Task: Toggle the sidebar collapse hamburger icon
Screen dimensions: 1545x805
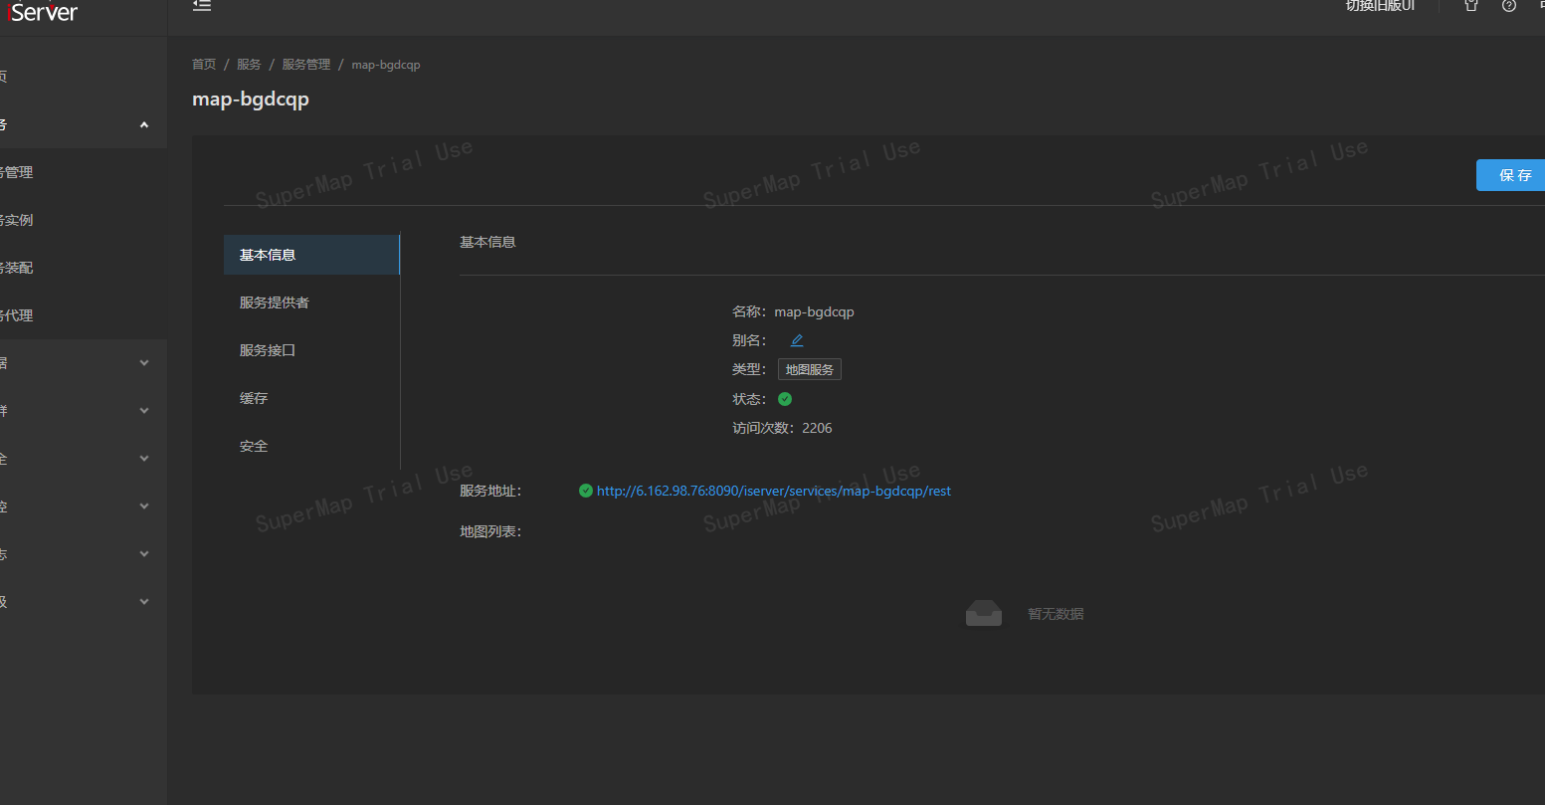Action: pos(202,5)
